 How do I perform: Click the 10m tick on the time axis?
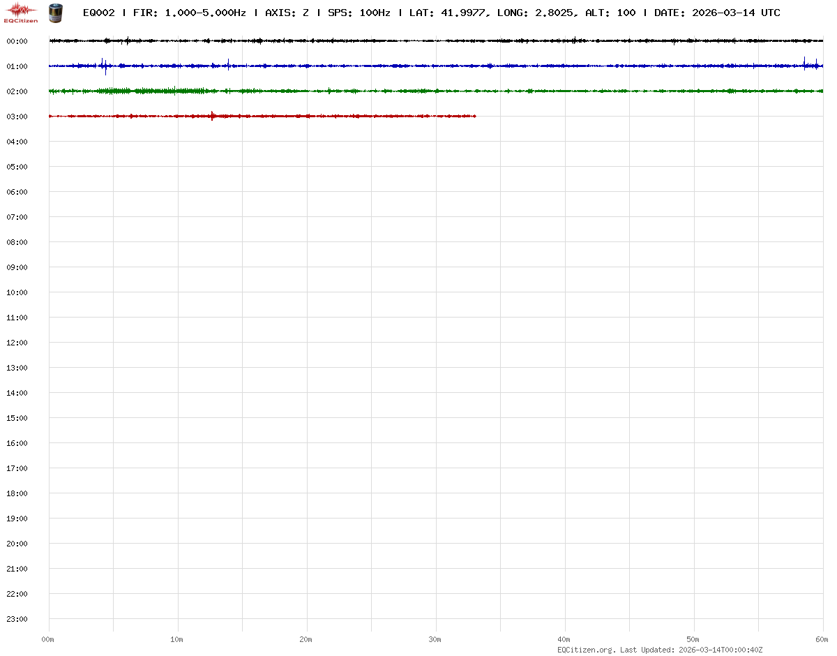(x=177, y=639)
